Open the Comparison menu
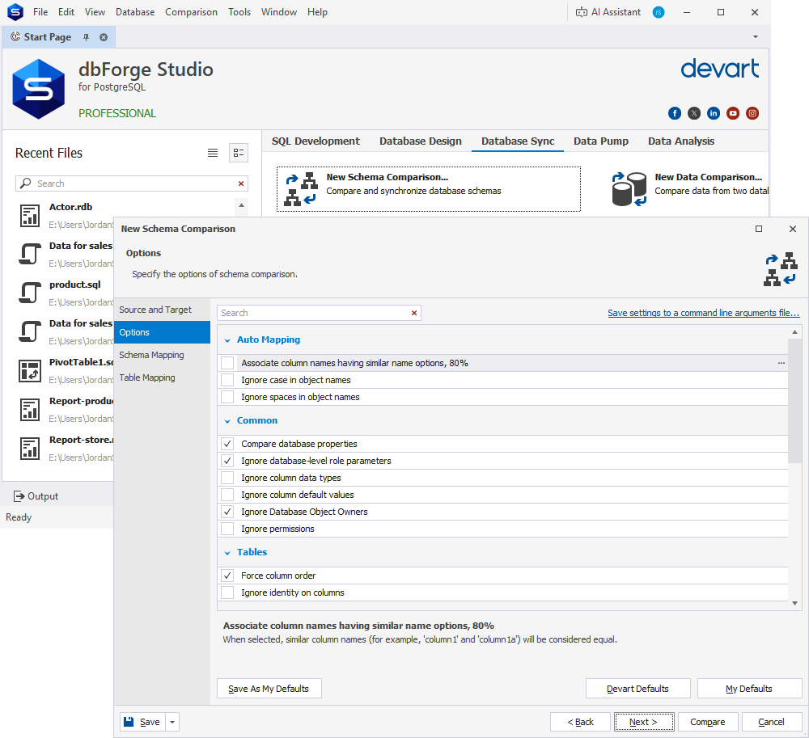 192,12
